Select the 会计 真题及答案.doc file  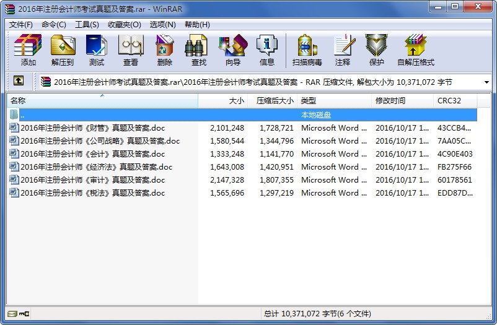pos(92,154)
